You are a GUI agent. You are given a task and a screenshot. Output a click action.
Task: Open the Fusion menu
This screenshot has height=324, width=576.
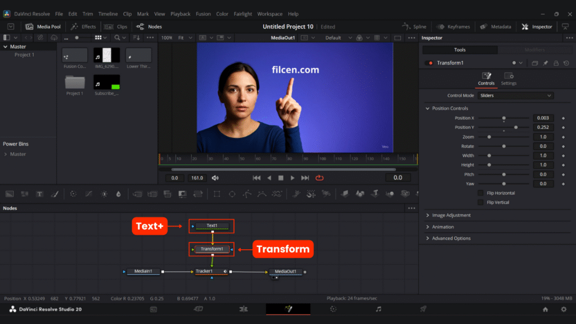pyautogui.click(x=202, y=13)
